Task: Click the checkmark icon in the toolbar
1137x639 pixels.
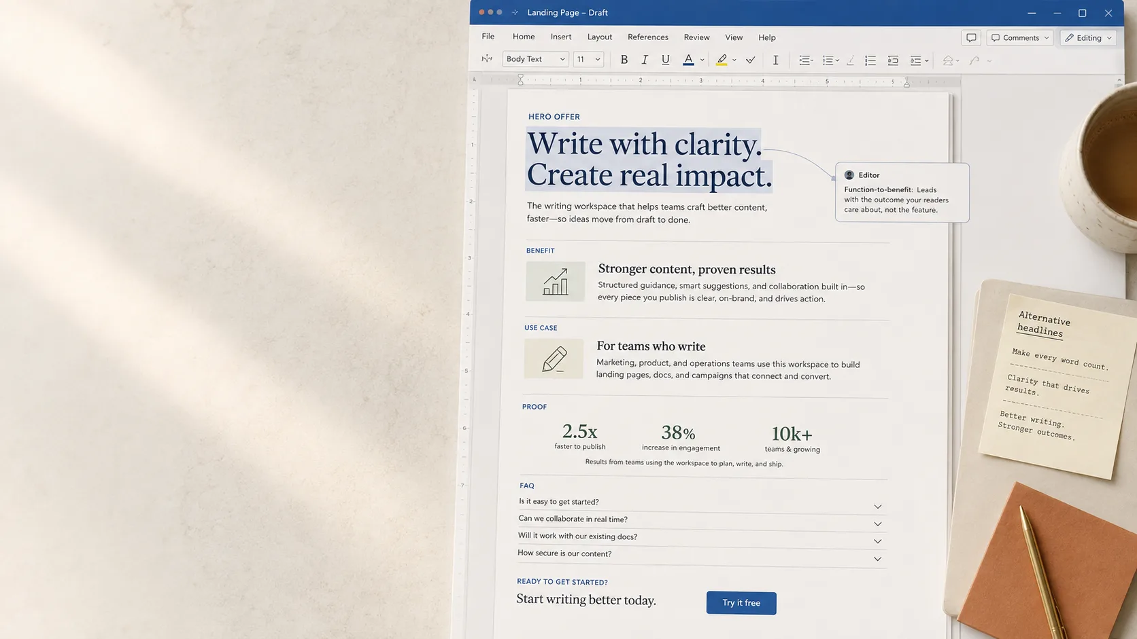Action: click(750, 60)
